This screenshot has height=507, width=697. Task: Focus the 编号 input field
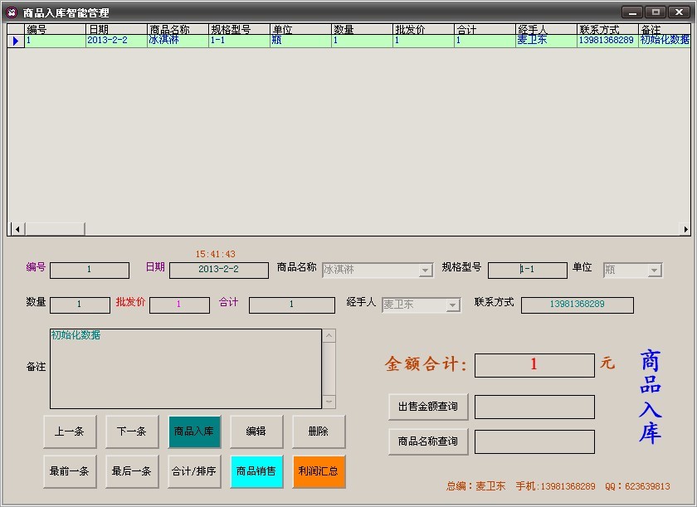pos(90,270)
